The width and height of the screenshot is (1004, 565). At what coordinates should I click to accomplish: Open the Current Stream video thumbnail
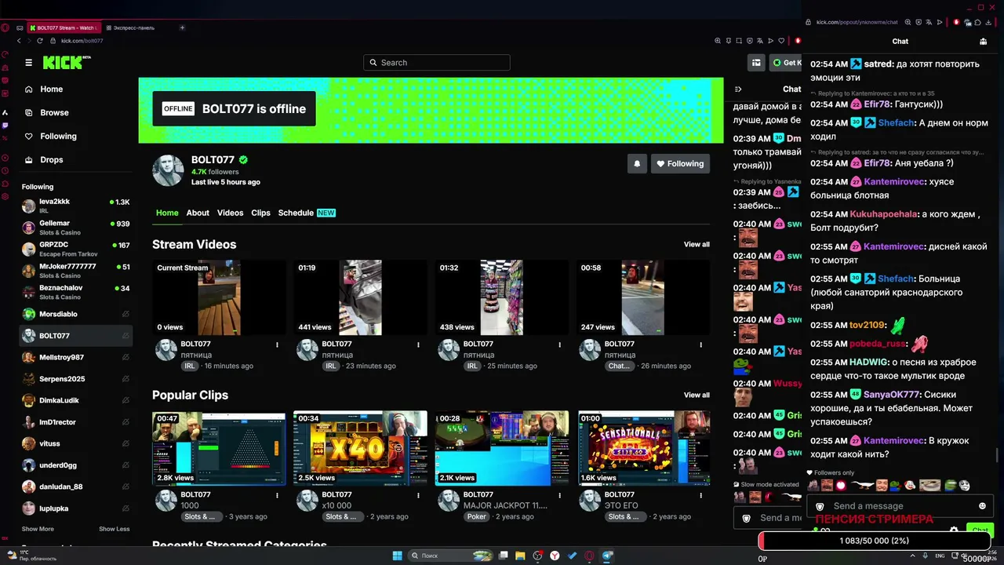coord(219,297)
